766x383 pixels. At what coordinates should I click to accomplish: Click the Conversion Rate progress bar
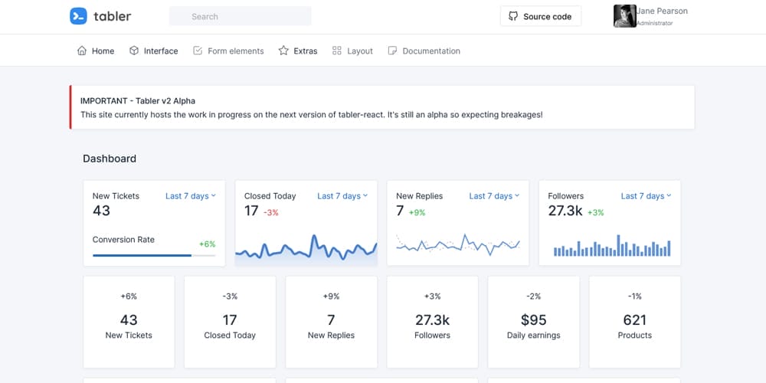coord(153,255)
